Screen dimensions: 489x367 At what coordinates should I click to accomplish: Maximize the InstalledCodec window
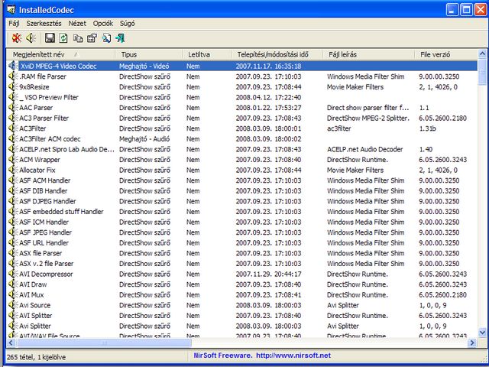click(467, 10)
